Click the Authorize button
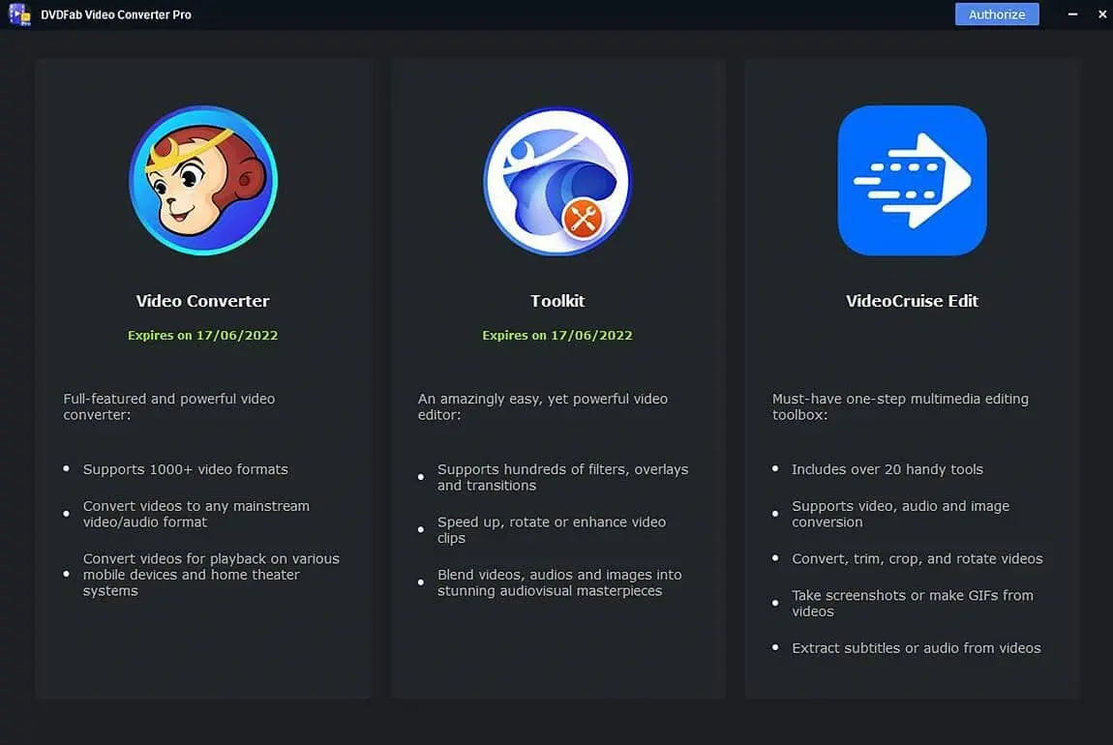The height and width of the screenshot is (745, 1113). [x=997, y=15]
